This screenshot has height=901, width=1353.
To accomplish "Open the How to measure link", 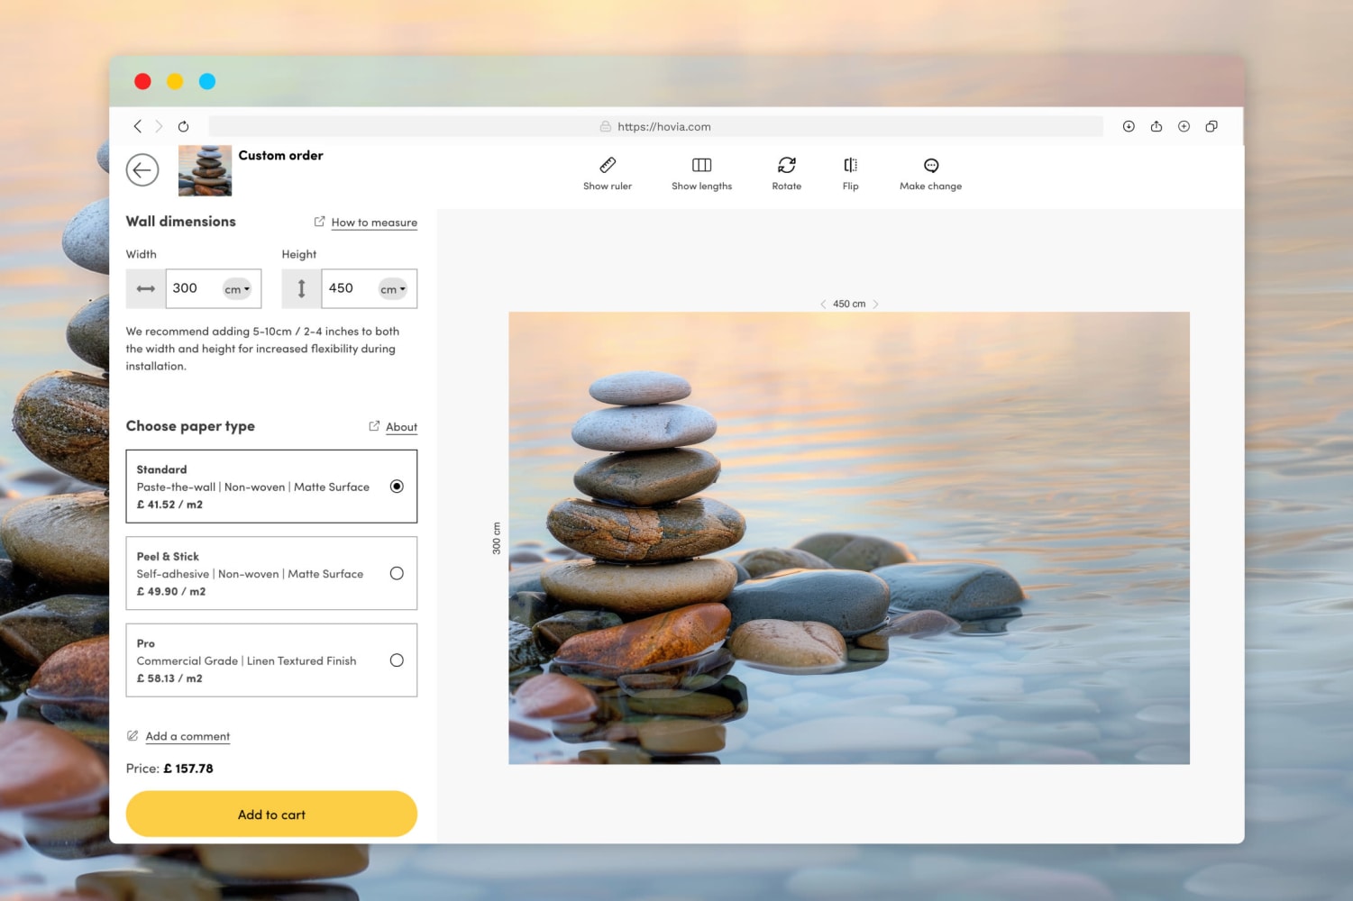I will [374, 223].
